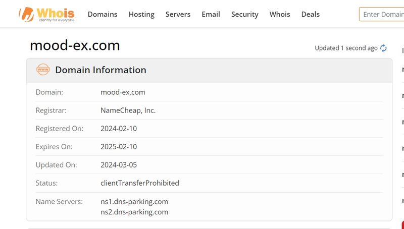Image resolution: width=404 pixels, height=229 pixels.
Task: Click the Expires On: label
Action: pyautogui.click(x=54, y=147)
